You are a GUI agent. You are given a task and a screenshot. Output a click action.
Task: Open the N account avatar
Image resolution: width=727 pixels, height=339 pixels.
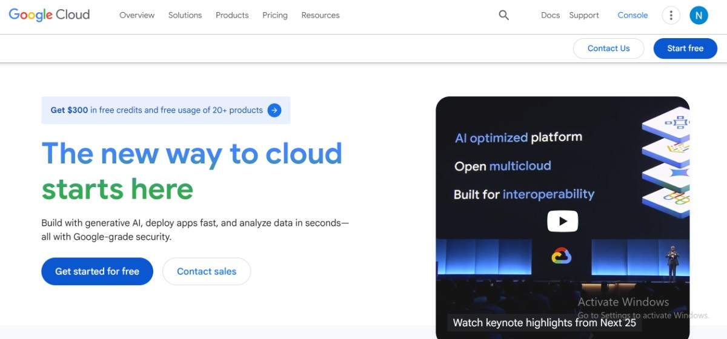699,15
